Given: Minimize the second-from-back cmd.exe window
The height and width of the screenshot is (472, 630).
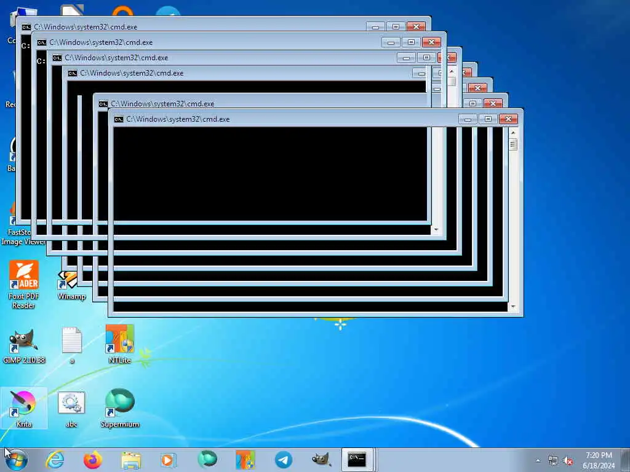Looking at the screenshot, I should (391, 42).
